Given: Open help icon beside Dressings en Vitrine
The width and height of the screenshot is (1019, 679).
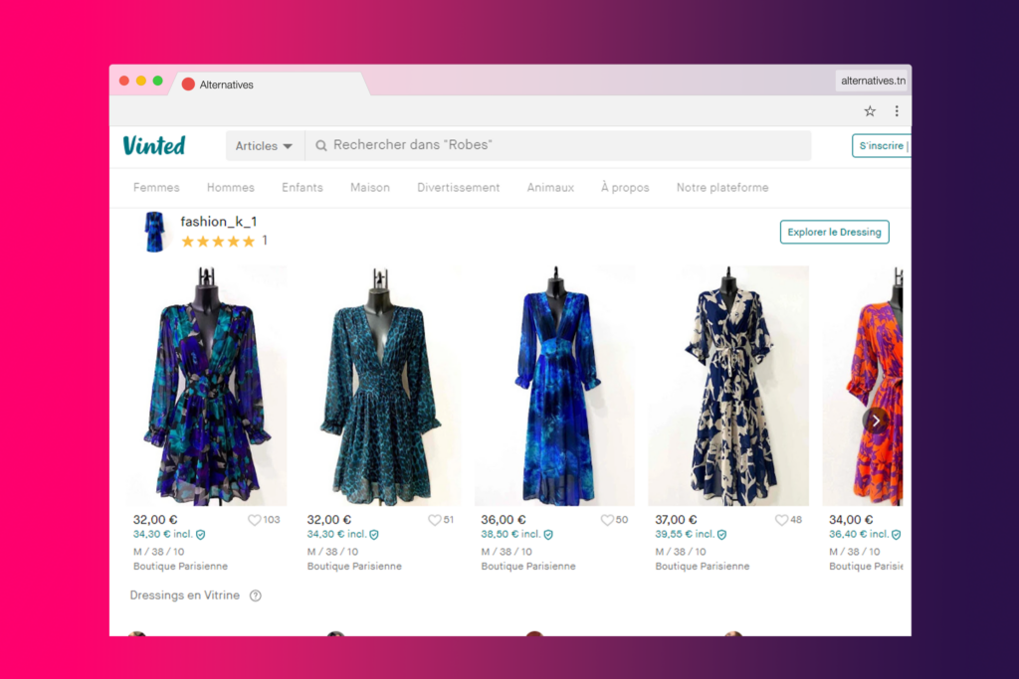Looking at the screenshot, I should tap(256, 595).
